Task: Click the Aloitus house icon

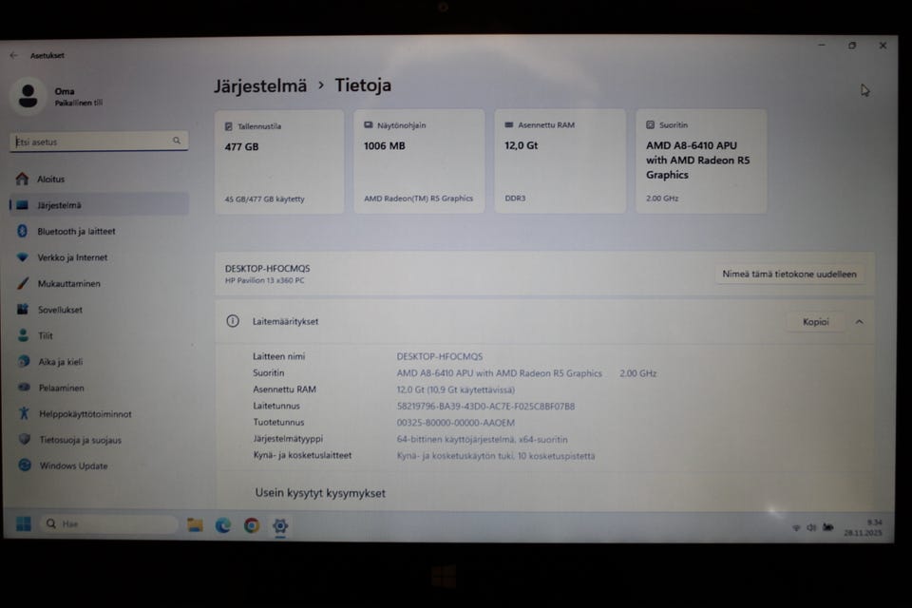Action: coord(22,179)
